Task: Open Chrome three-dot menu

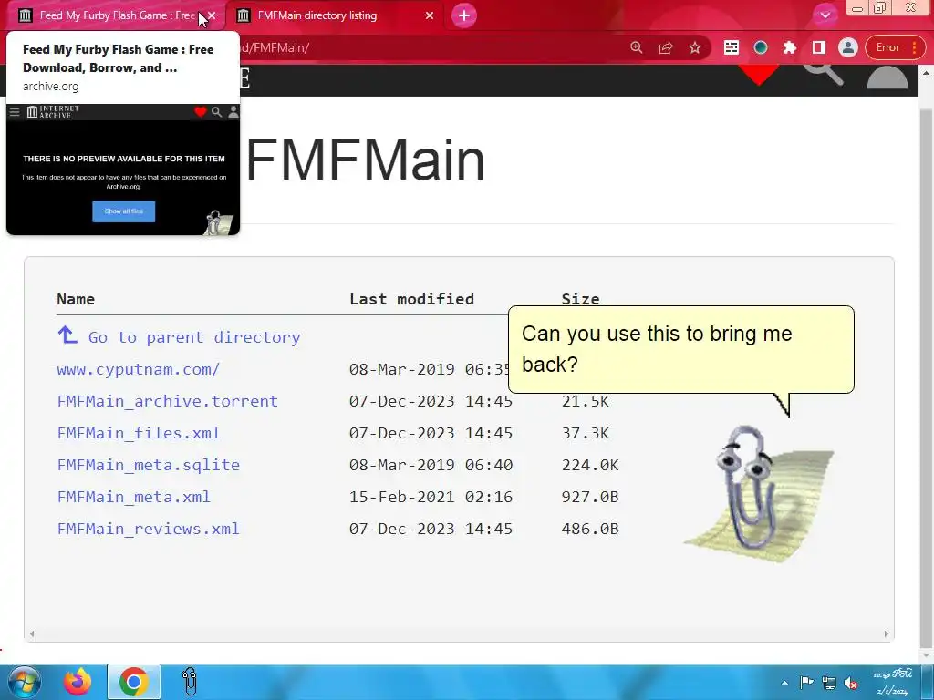Action: point(914,47)
